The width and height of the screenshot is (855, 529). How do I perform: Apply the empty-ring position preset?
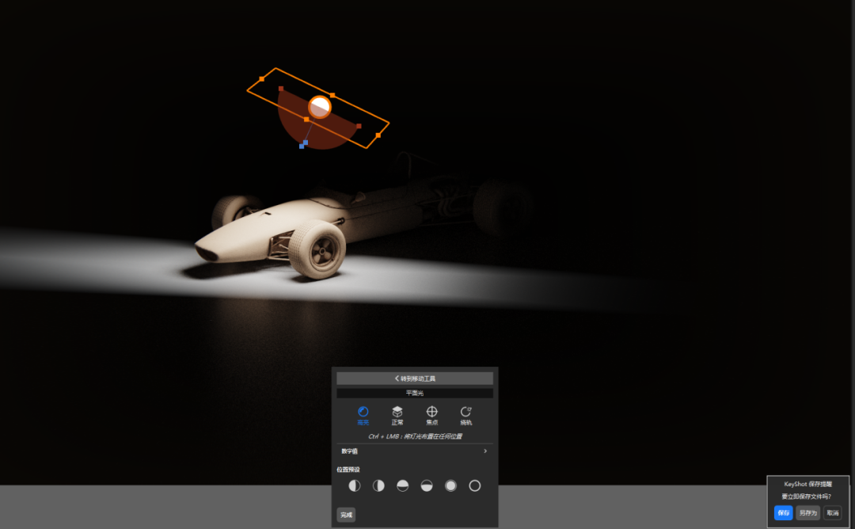pos(475,485)
